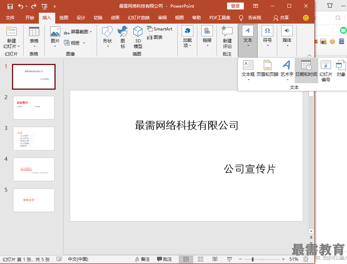Image resolution: width=347 pixels, height=264 pixels.
Task: Zoom in with the plus button
Action: (x=283, y=259)
